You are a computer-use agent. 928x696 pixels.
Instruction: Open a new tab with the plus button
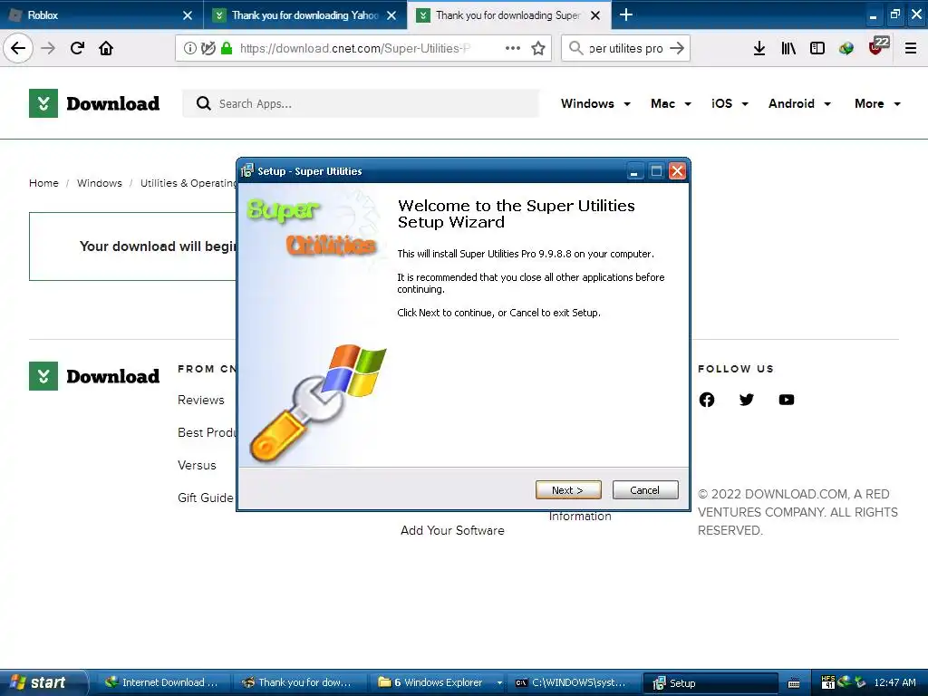coord(625,14)
